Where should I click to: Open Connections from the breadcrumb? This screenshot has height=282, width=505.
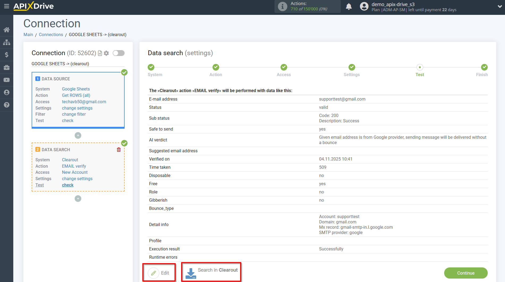click(x=51, y=34)
